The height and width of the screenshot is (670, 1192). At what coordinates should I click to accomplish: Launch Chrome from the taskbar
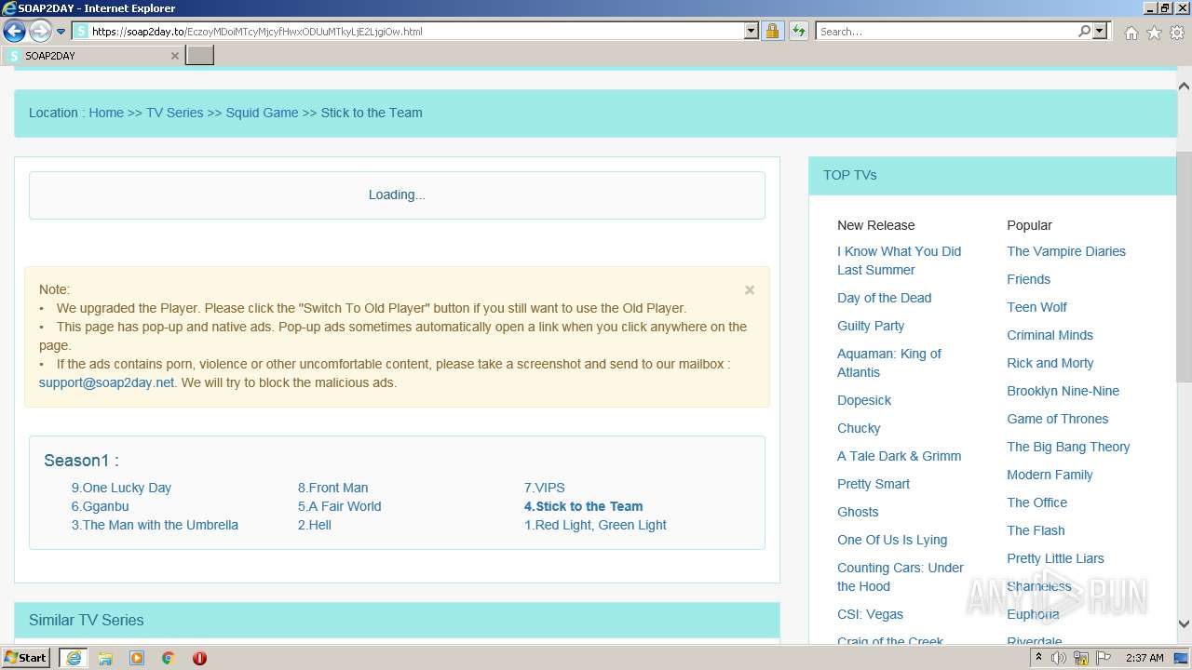(168, 658)
